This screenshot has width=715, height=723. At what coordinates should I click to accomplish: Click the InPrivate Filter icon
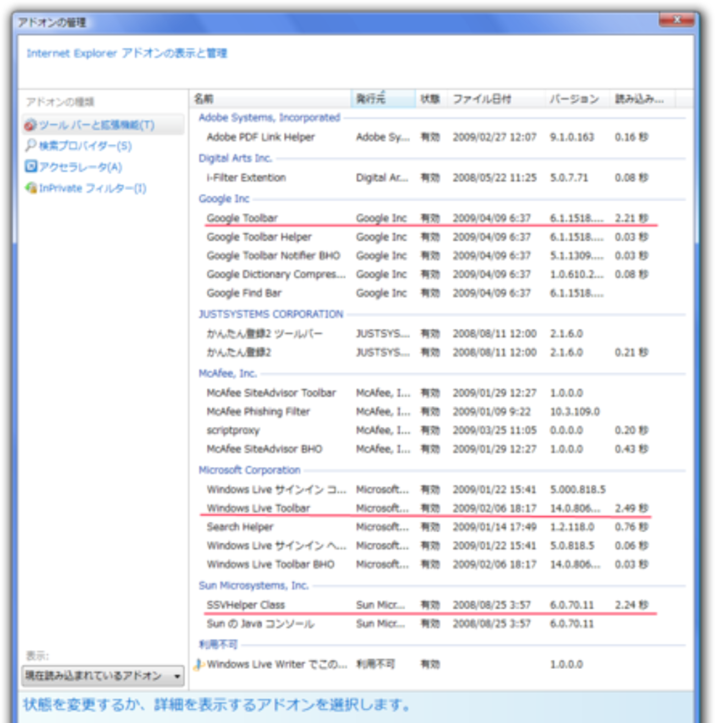point(31,188)
